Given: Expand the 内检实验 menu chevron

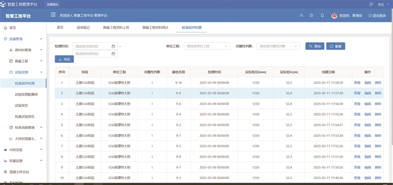Looking at the screenshot, I should pos(41,150).
